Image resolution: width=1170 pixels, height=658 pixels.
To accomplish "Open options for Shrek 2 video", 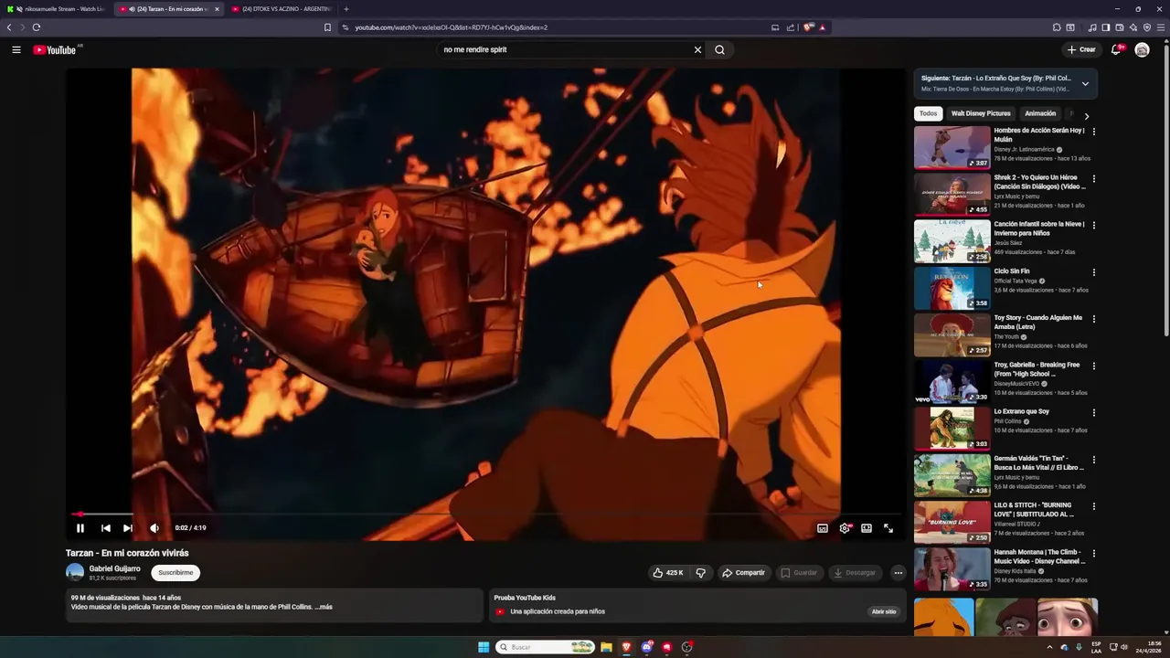I will (1093, 178).
